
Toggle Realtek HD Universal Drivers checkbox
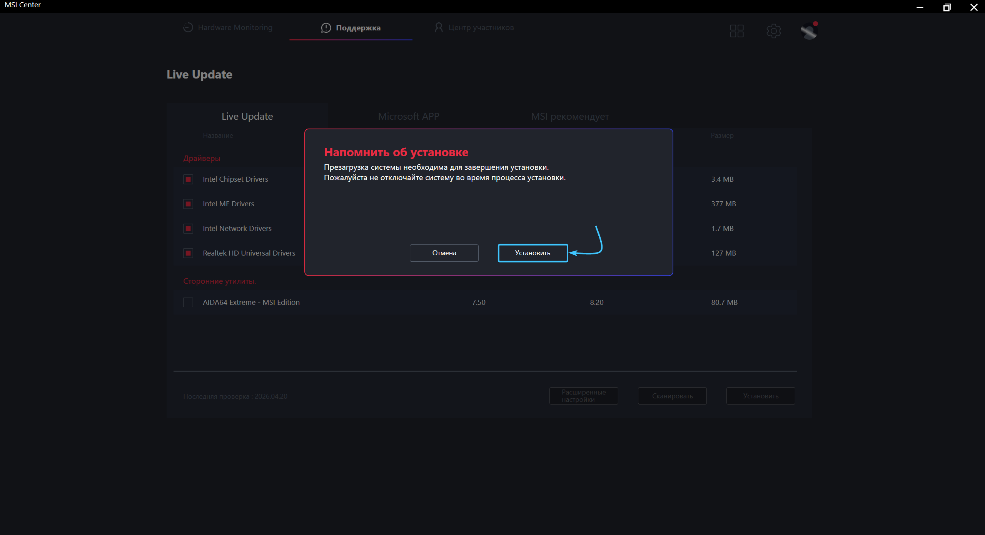coord(188,253)
